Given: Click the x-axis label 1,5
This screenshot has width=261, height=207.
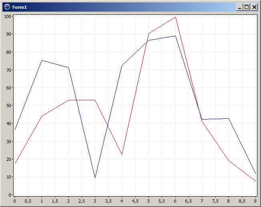Looking at the screenshot, I should [x=55, y=201].
